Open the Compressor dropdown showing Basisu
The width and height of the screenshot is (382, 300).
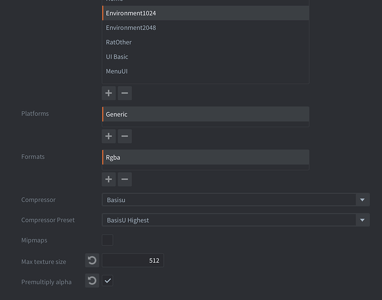point(229,200)
